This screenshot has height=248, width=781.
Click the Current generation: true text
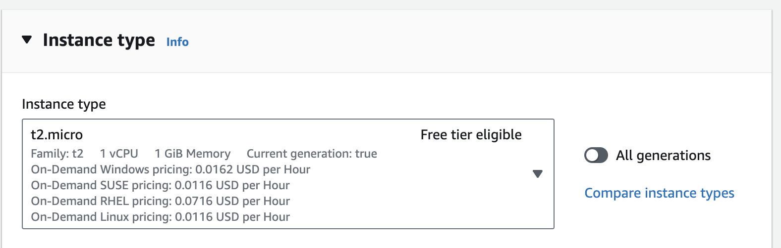tap(312, 154)
